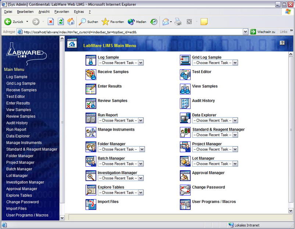Image resolution: width=295 pixels, height=229 pixels.
Task: Open the Log Sample icon in main panel
Action: coord(91,60)
